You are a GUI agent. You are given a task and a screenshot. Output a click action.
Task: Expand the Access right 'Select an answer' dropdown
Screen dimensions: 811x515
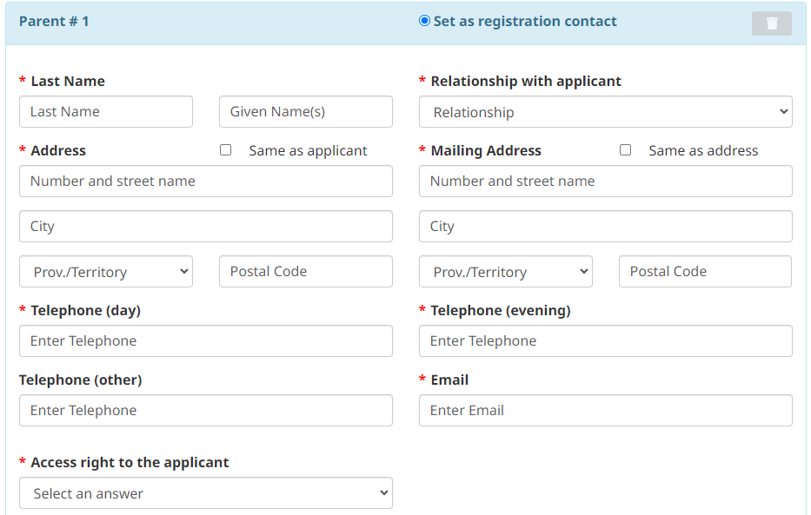(206, 493)
